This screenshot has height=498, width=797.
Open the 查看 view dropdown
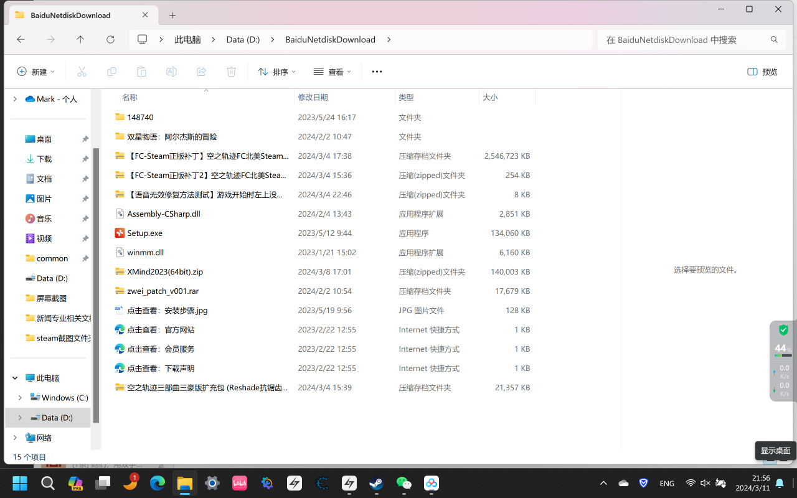332,72
